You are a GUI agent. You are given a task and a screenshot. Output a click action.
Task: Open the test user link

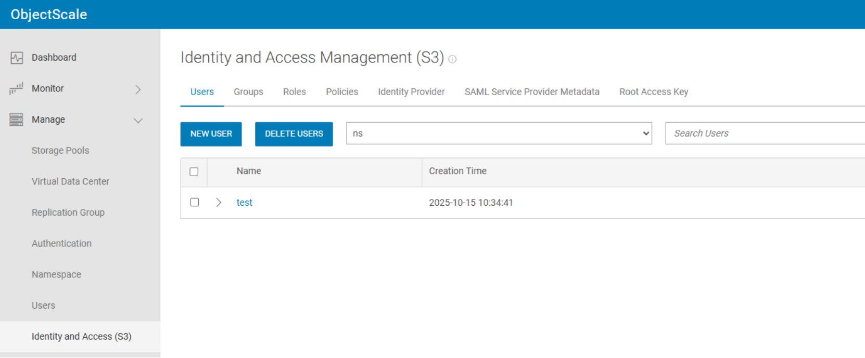245,203
